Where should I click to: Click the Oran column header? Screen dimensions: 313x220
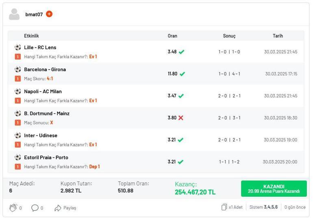click(172, 36)
